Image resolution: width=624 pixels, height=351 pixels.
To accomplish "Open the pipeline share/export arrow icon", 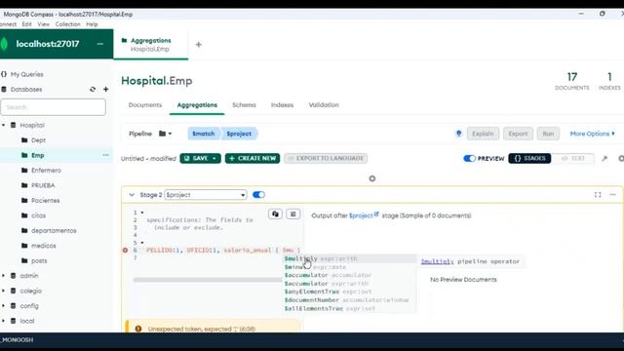I will click(x=604, y=158).
